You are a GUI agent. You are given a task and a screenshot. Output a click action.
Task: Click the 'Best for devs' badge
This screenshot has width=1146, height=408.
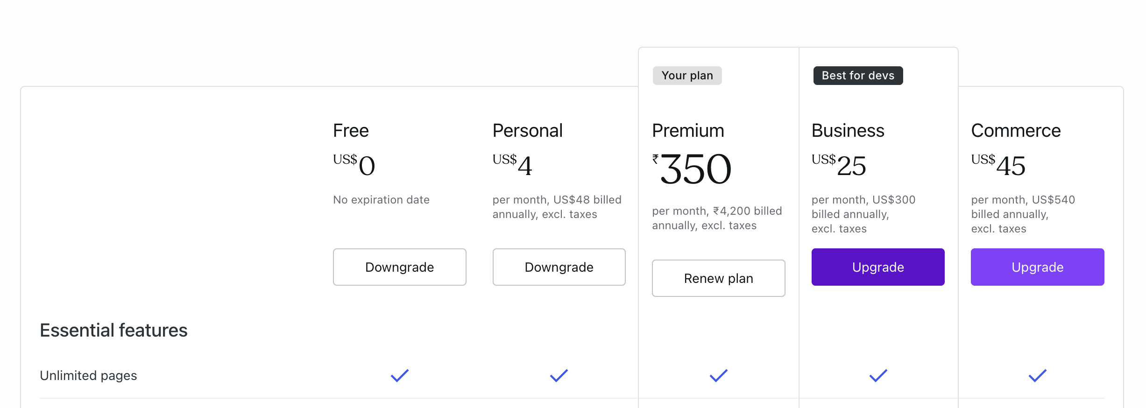(x=858, y=76)
